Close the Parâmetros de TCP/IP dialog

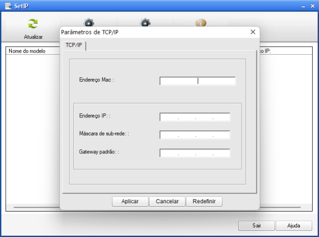[253, 32]
